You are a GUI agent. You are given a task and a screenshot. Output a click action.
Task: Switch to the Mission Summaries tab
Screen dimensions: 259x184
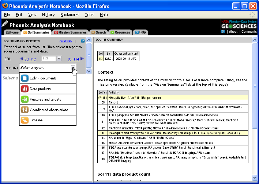point(70,32)
